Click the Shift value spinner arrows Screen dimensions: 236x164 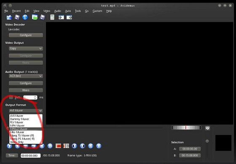[x=35, y=98]
